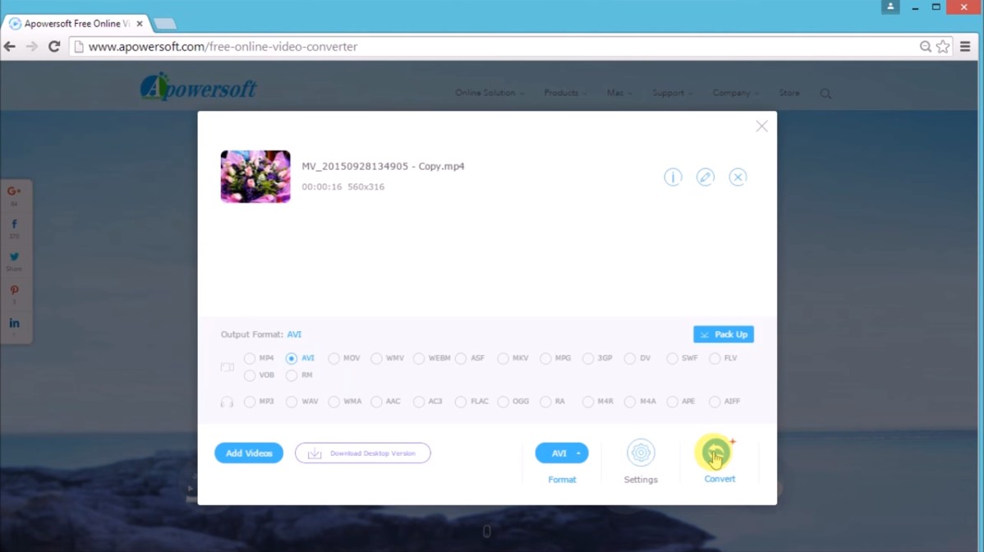Select VOB output format
This screenshot has height=552, width=984.
(250, 375)
